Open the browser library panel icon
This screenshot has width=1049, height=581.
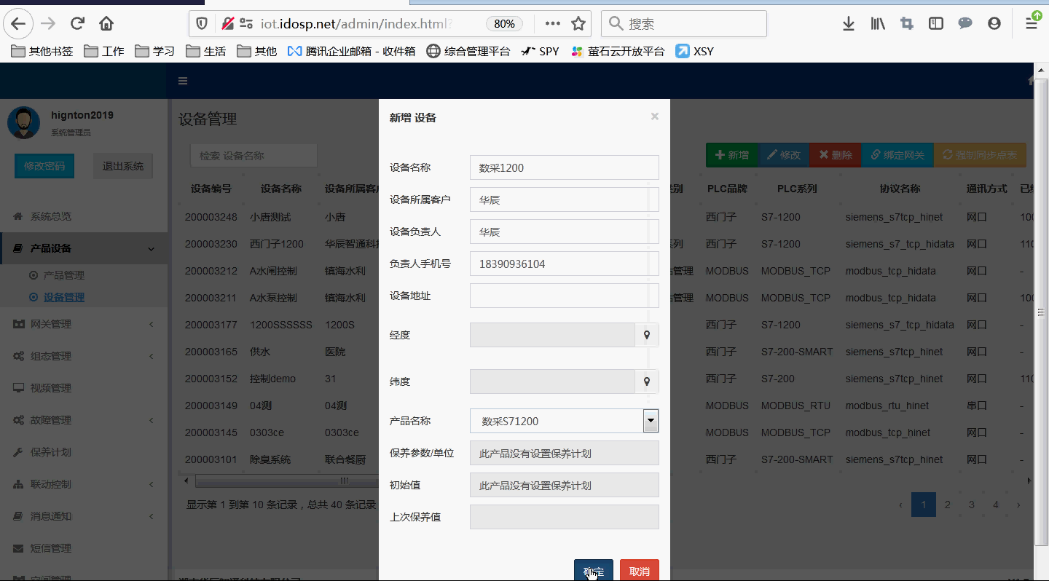coord(877,23)
